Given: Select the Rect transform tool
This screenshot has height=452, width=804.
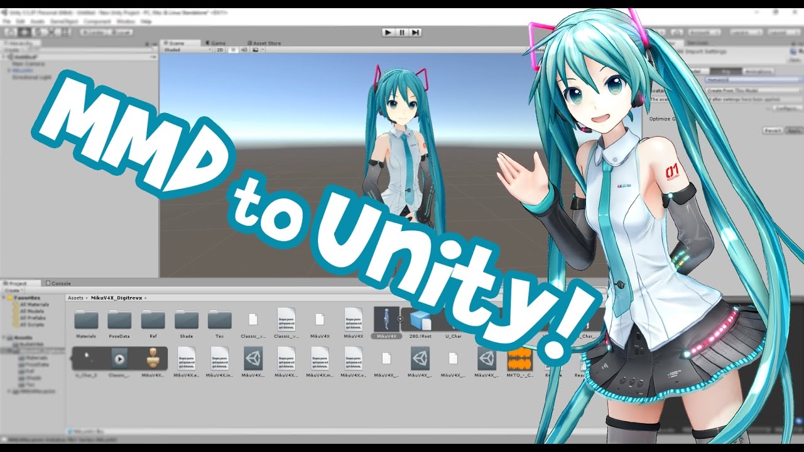Looking at the screenshot, I should pyautogui.click(x=63, y=32).
